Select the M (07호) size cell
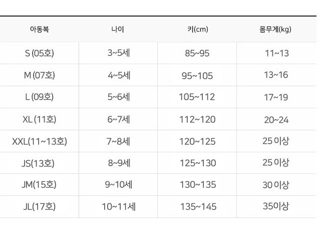 [x=40, y=75]
